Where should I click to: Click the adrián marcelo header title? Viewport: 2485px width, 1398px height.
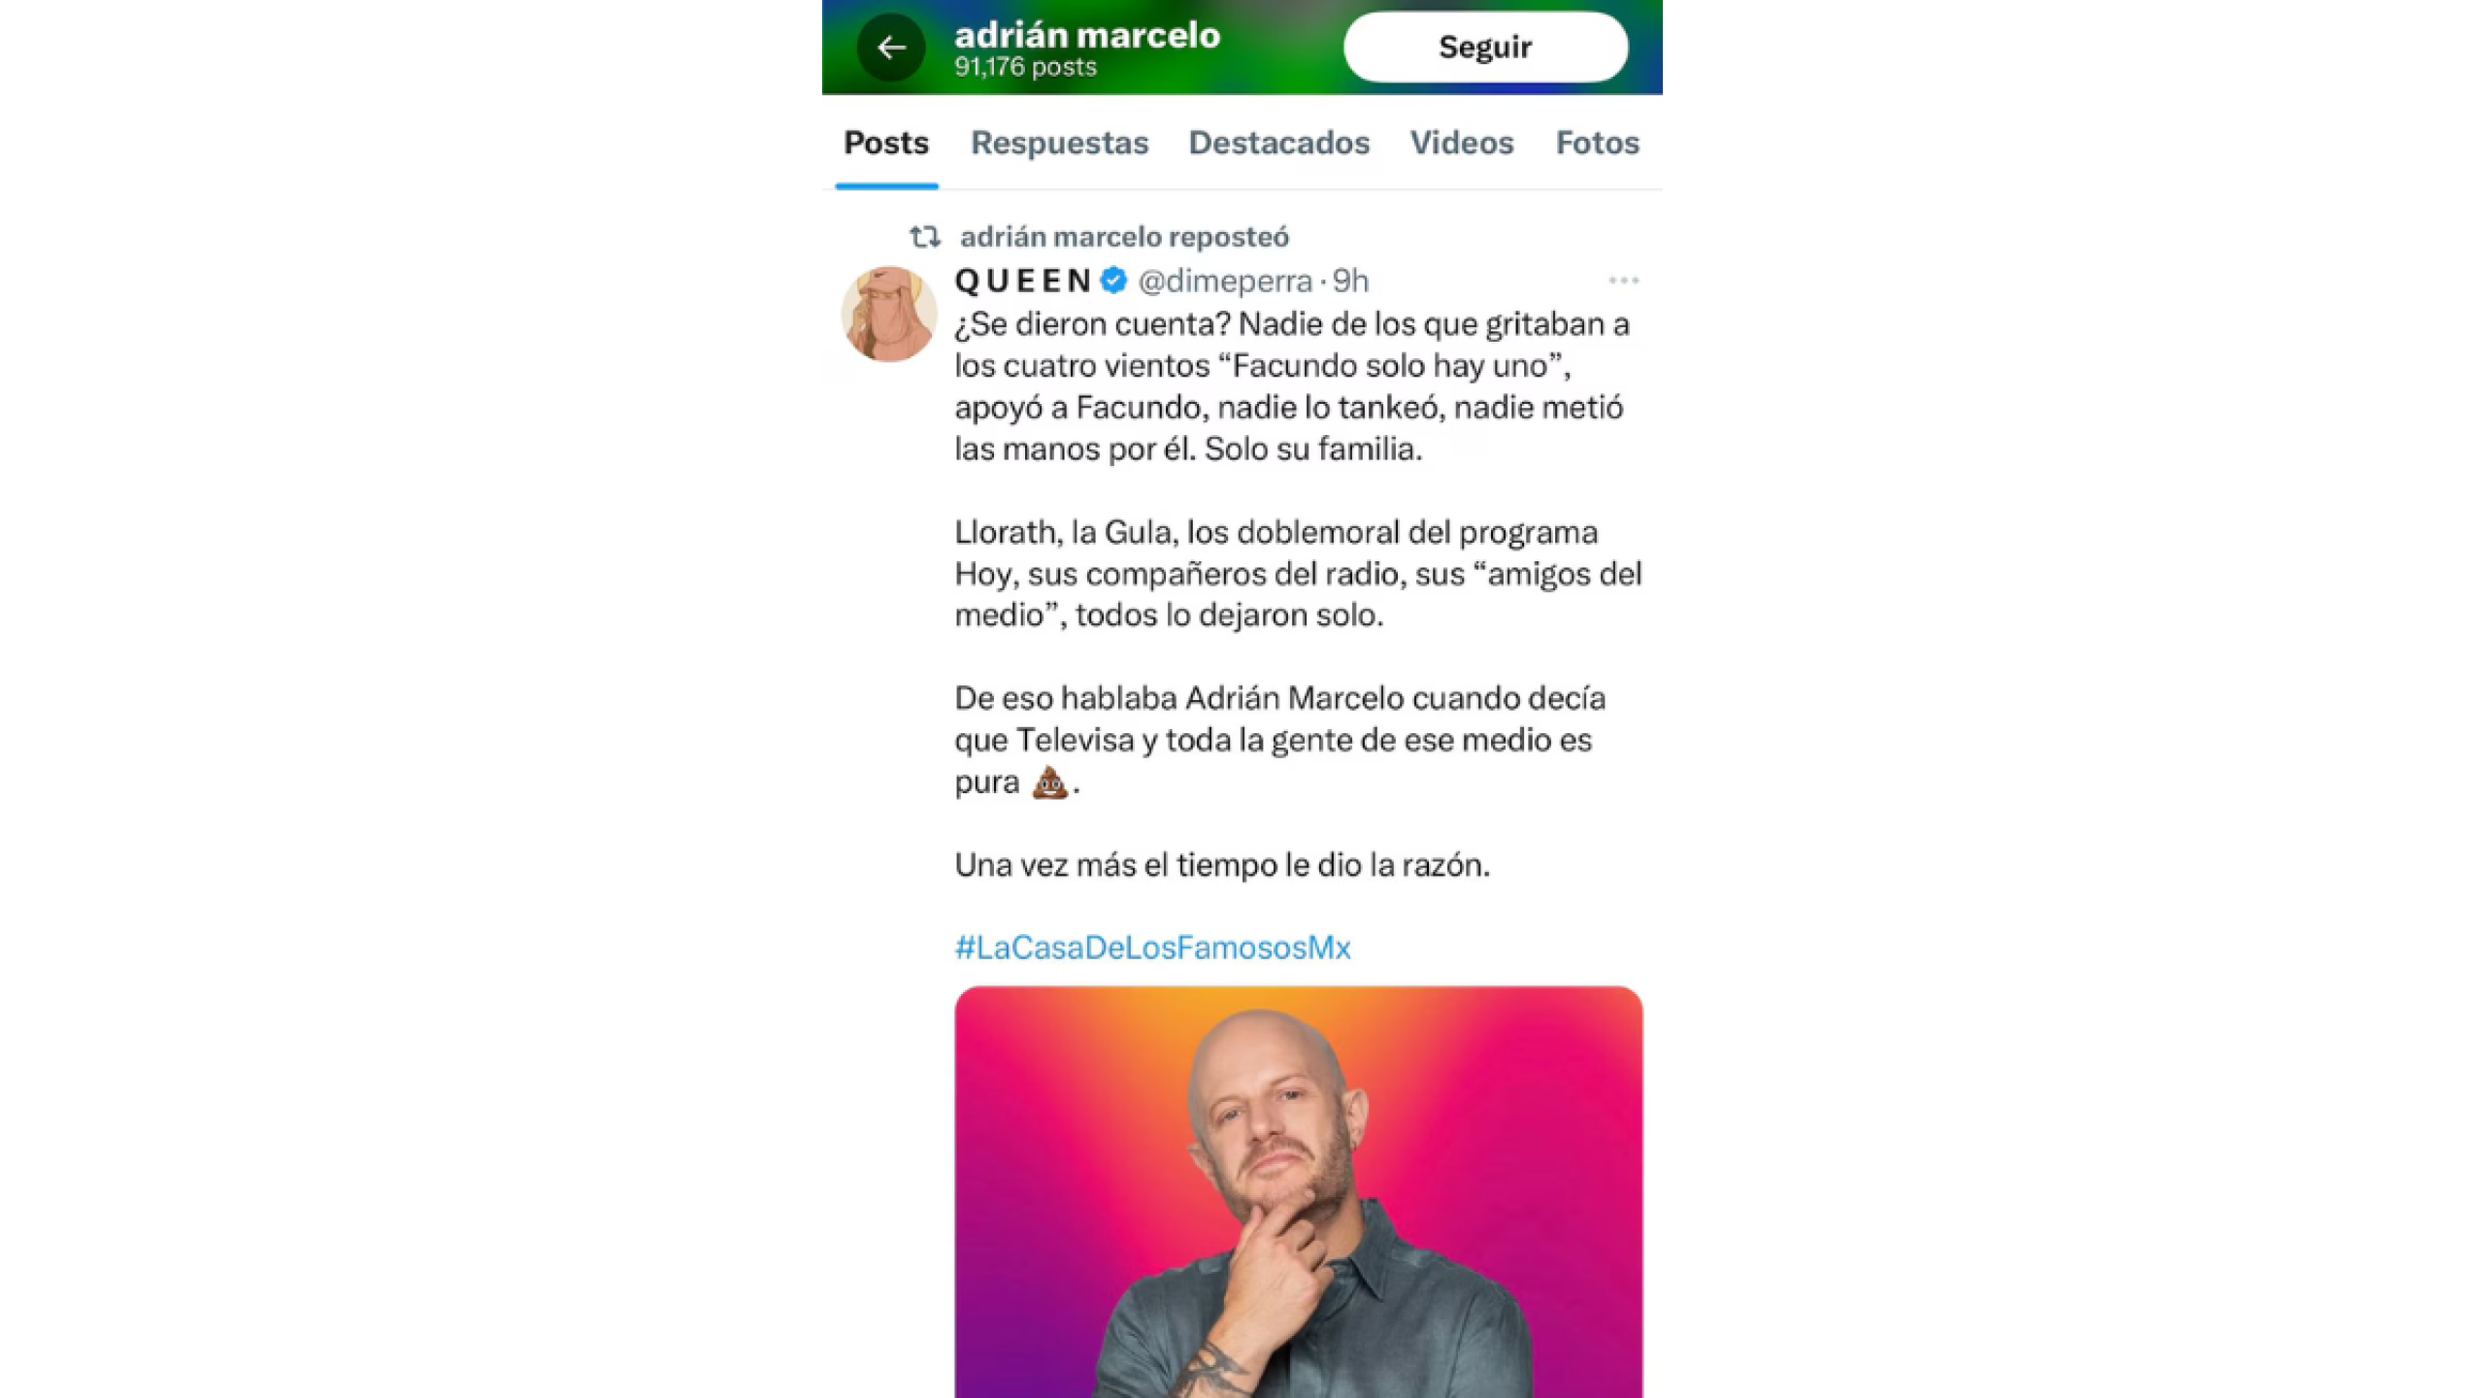pos(1087,36)
